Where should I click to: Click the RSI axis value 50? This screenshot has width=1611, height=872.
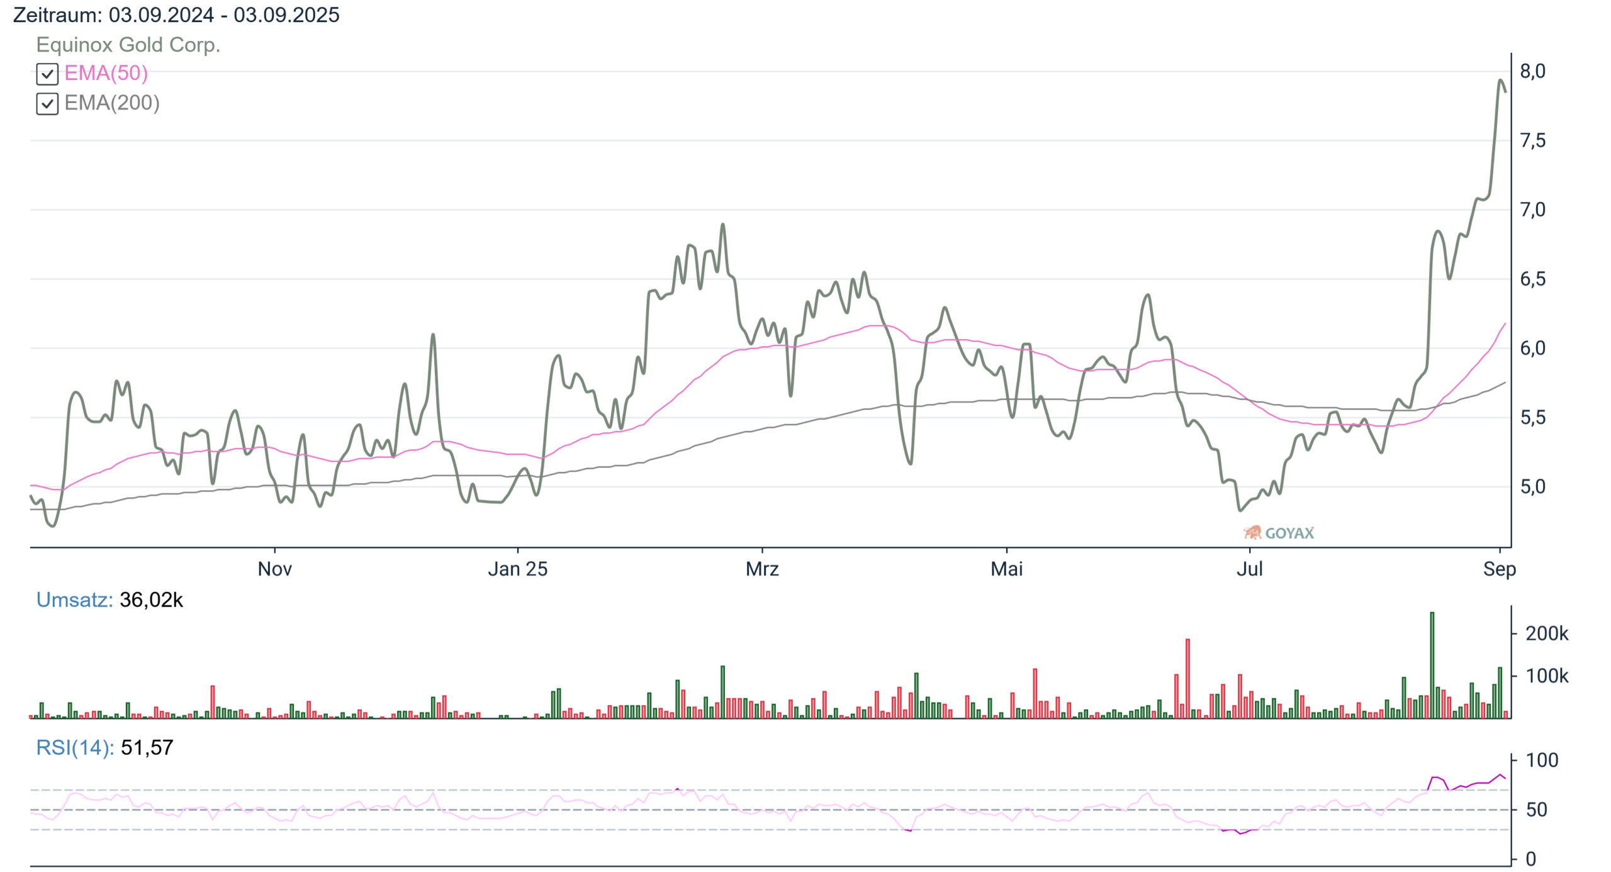coord(1536,810)
